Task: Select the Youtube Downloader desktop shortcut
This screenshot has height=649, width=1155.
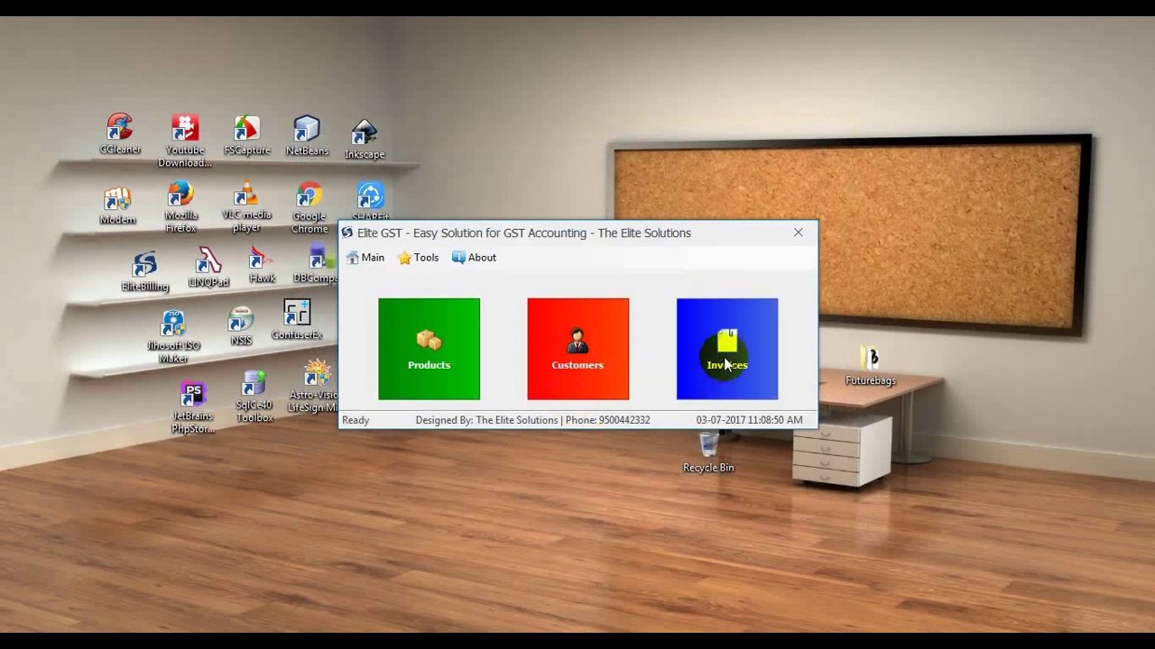Action: (x=184, y=141)
